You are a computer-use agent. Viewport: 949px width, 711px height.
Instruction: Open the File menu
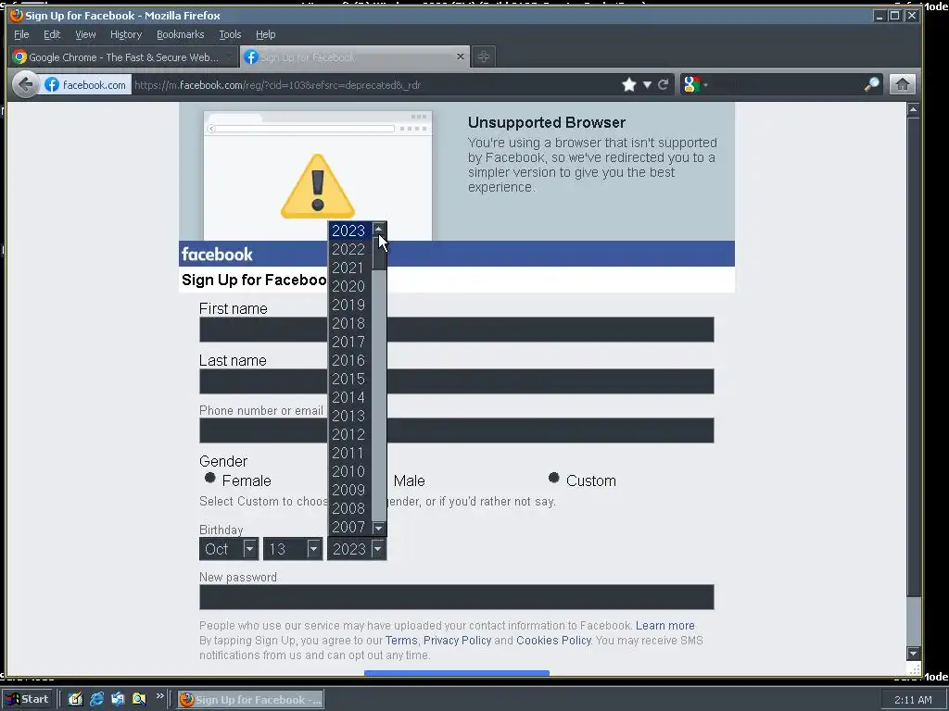[x=21, y=34]
